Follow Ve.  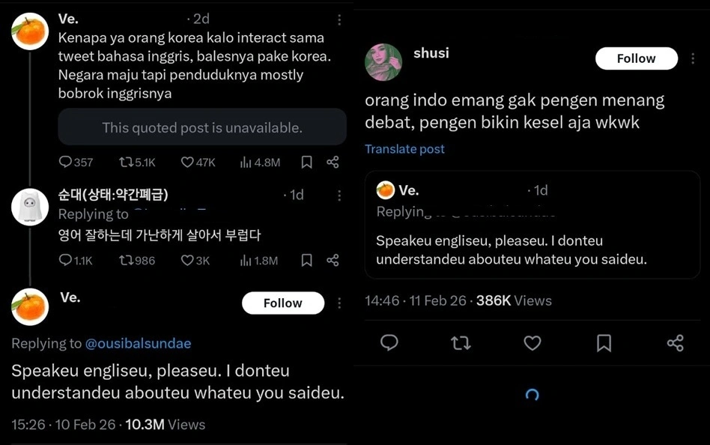[x=282, y=303]
